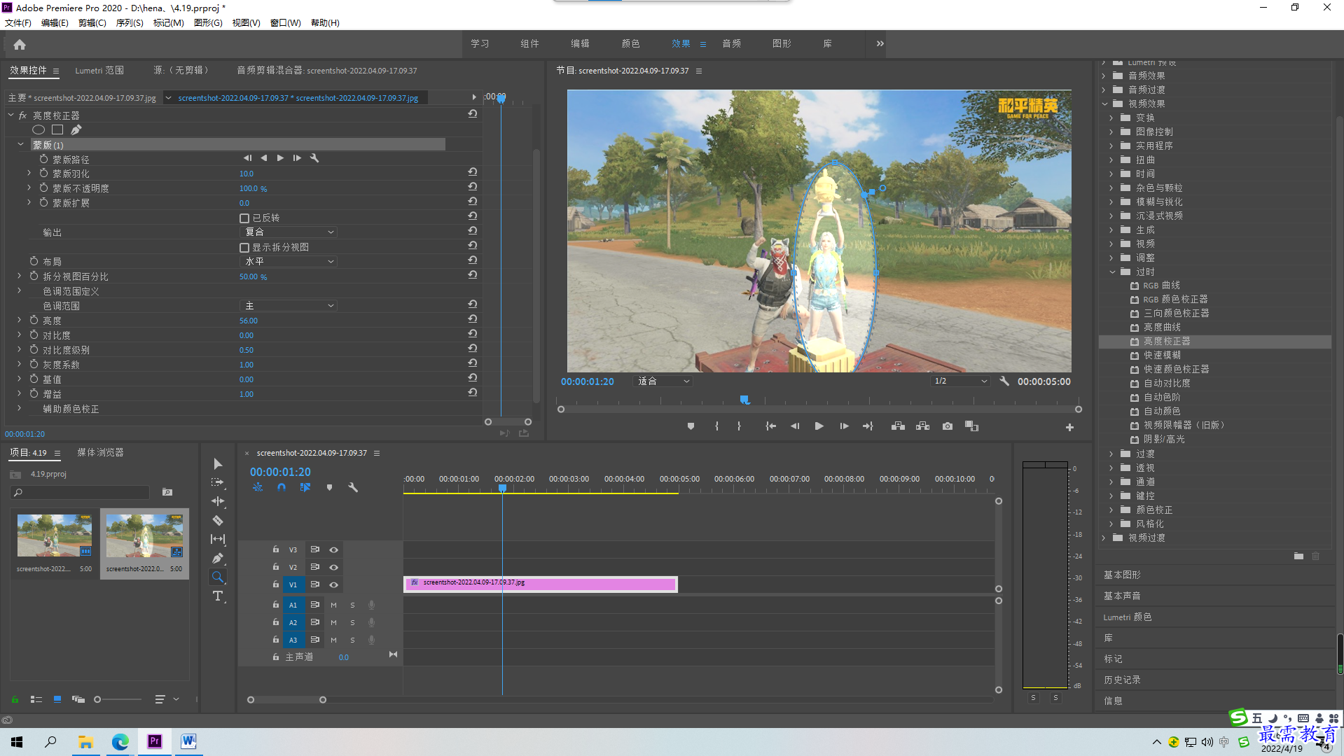
Task: Open the Lumetri 颜色 panel
Action: click(1128, 617)
